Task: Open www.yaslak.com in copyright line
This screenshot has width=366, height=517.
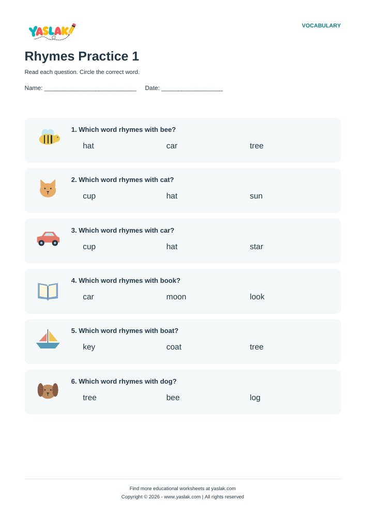Action: point(182,496)
